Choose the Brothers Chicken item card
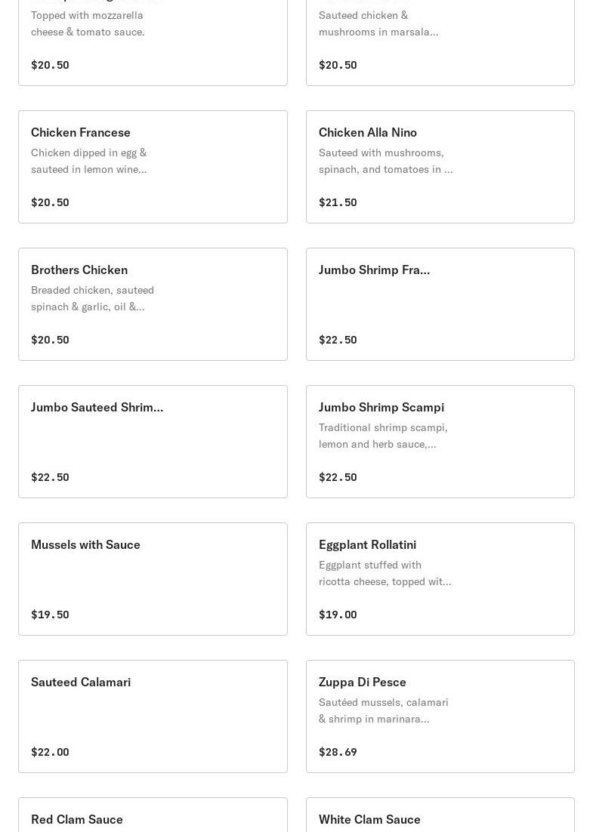The height and width of the screenshot is (832, 593). click(79, 270)
